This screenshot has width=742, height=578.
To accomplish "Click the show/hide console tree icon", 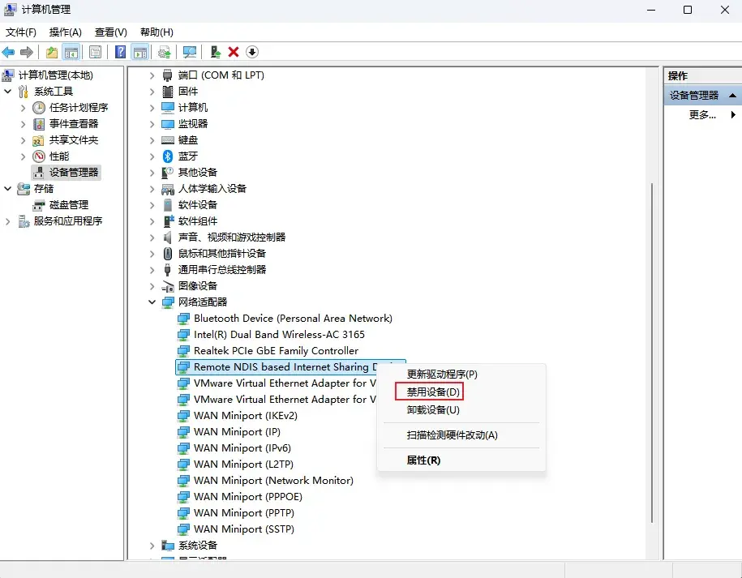I will tap(71, 52).
